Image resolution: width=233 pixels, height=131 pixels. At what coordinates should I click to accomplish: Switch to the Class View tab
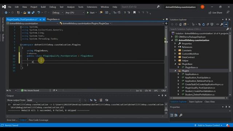tap(210, 102)
